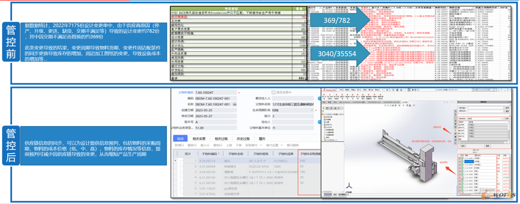
Task: Click the 子物料规格 column header
Action: point(260,154)
